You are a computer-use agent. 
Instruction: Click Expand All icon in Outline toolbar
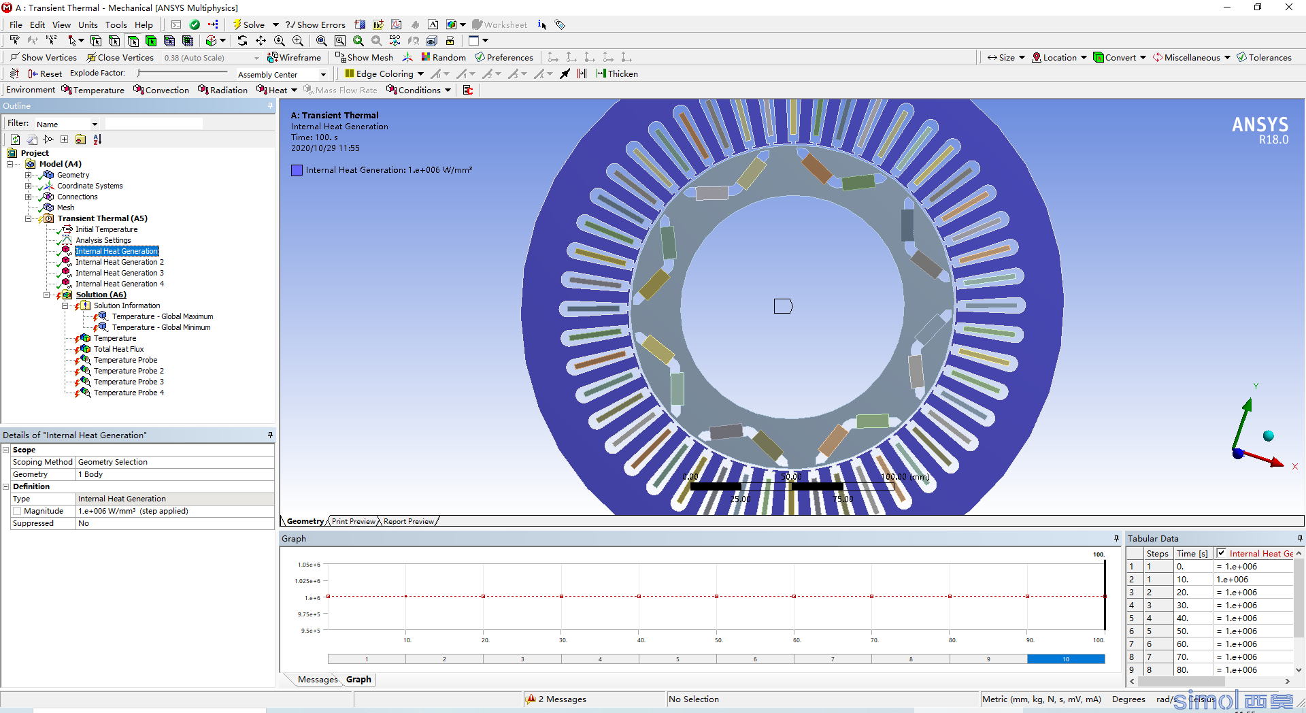coord(64,139)
